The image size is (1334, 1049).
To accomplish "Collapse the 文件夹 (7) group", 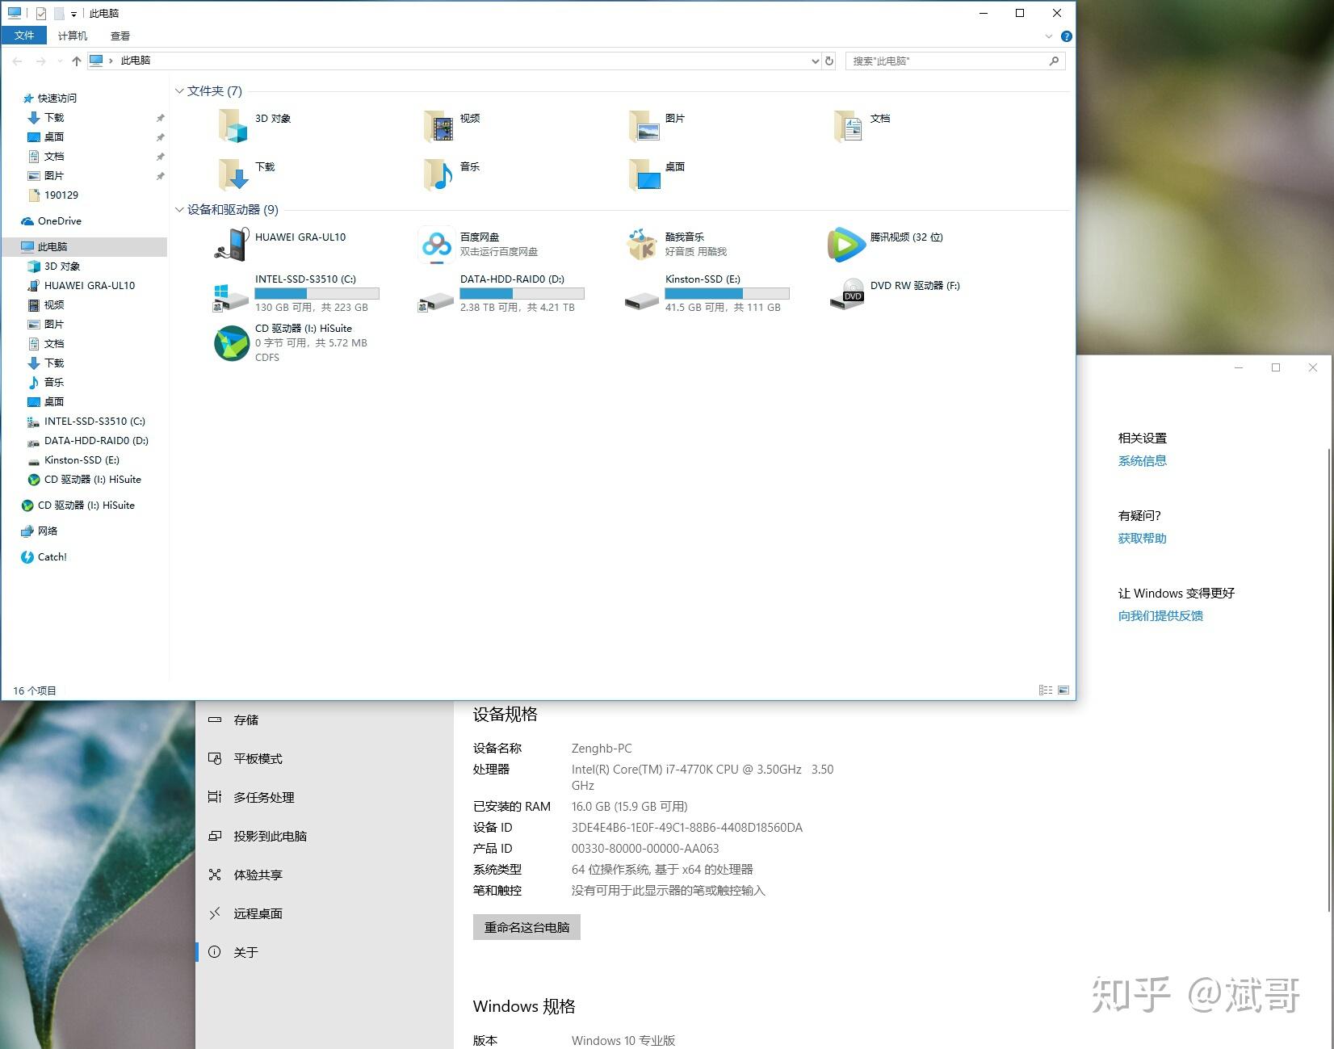I will 179,91.
